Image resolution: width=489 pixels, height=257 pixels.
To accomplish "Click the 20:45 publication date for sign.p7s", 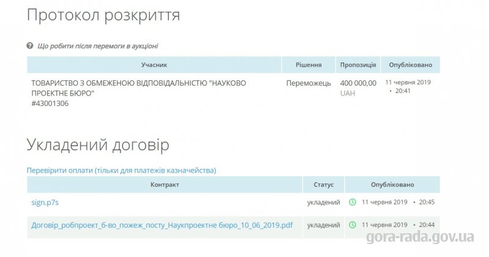I will click(x=398, y=202).
